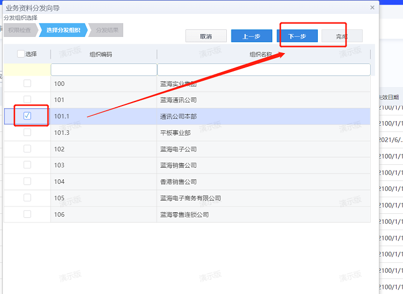Proceed using the 下一步 button
The image size is (403, 294).
click(296, 36)
